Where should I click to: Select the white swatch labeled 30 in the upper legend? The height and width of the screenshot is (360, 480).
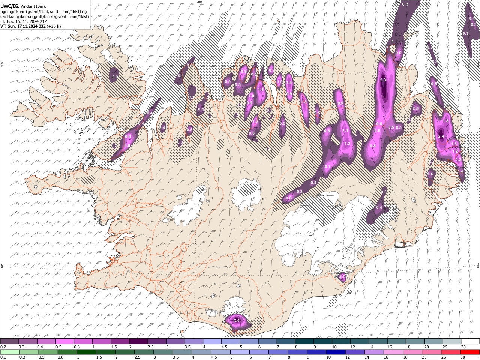click(470, 341)
